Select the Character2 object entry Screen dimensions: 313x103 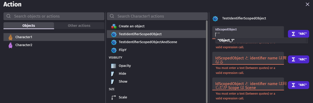(54, 45)
